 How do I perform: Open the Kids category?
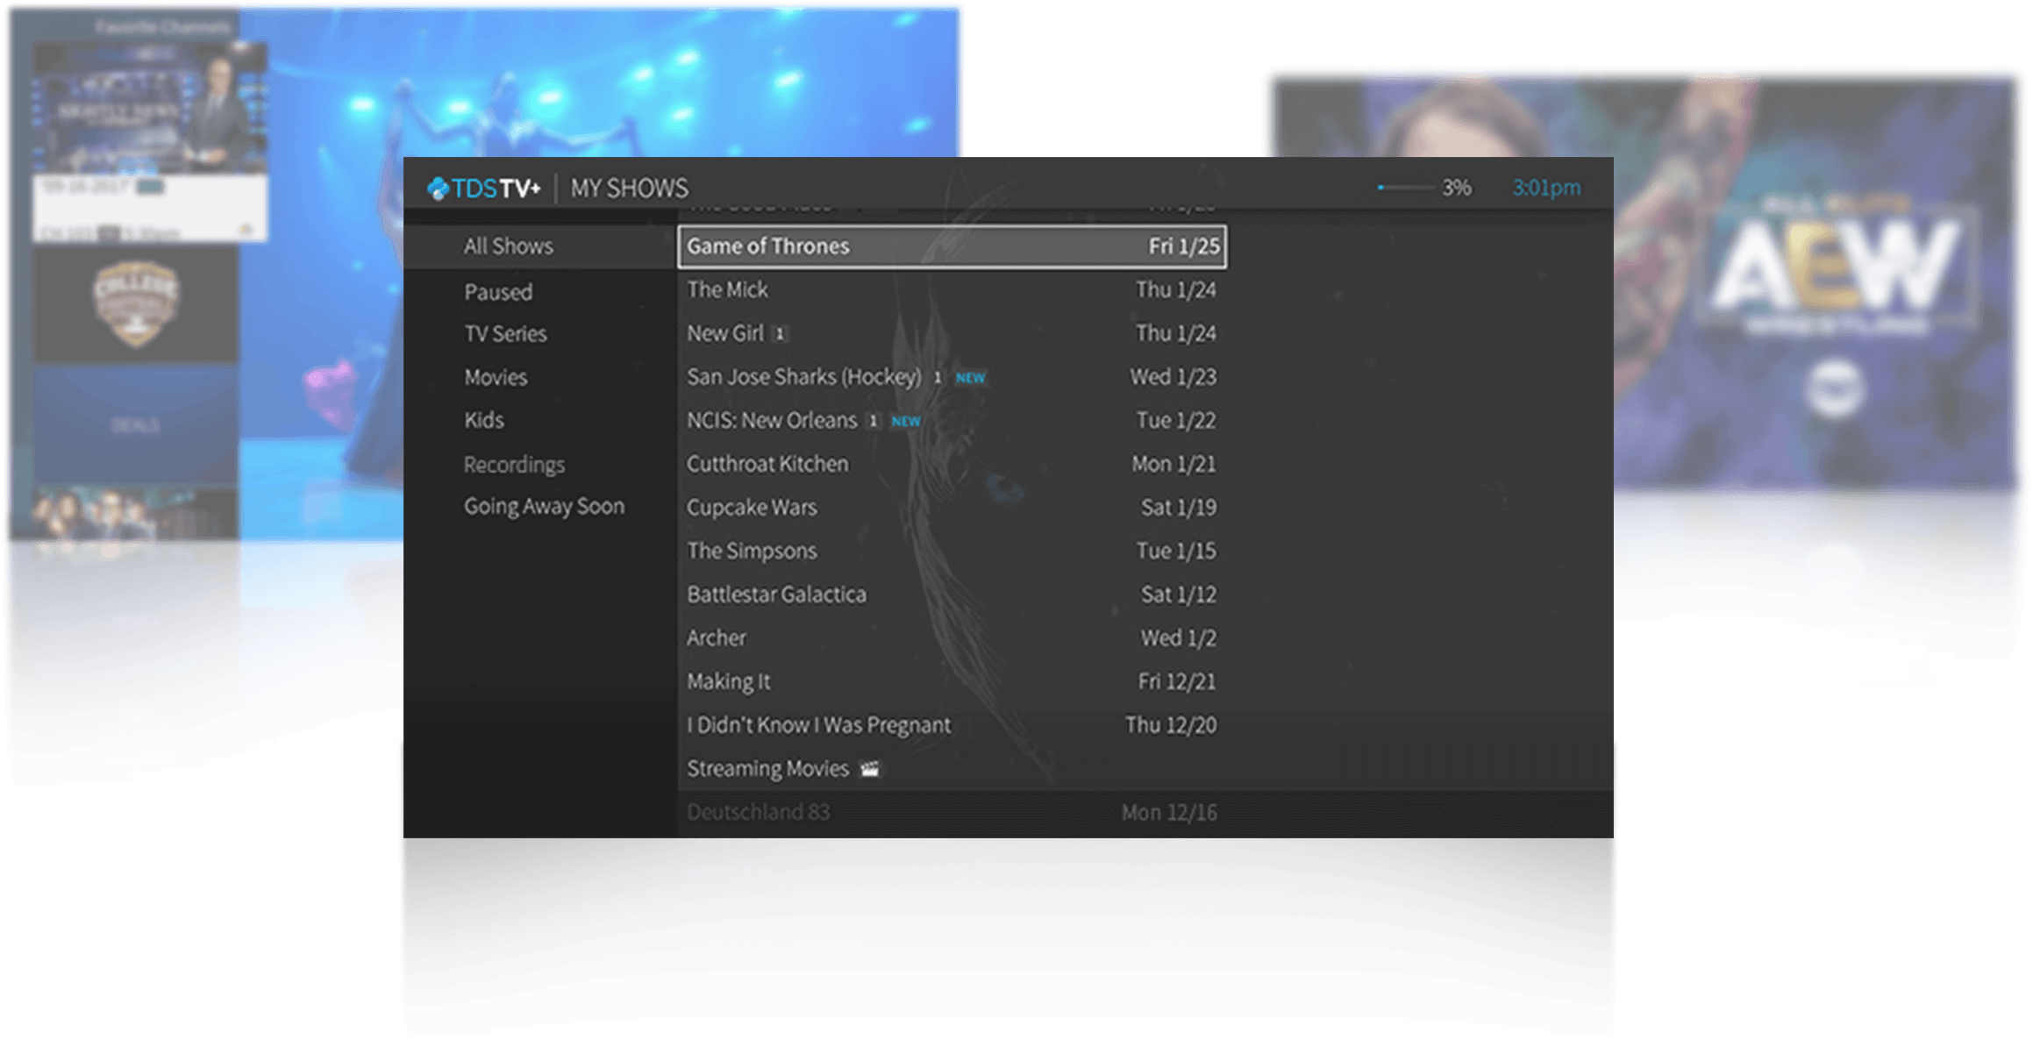484,421
